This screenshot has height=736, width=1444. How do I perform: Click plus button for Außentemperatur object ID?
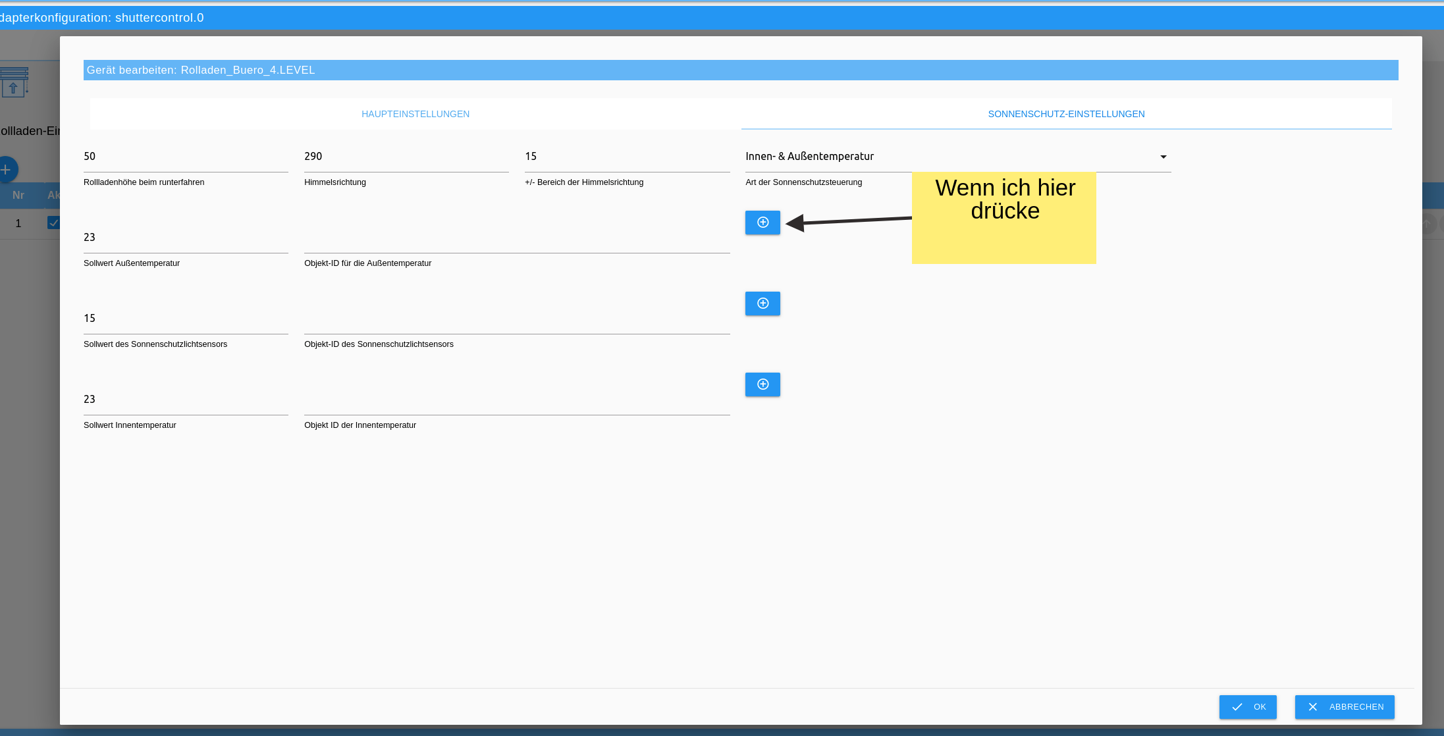pyautogui.click(x=762, y=223)
